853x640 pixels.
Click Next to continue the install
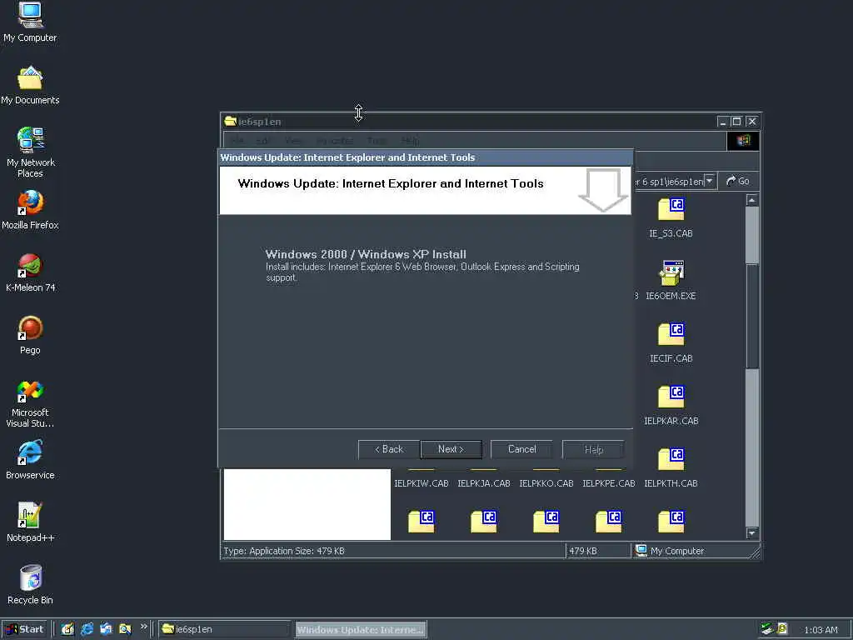(x=451, y=449)
